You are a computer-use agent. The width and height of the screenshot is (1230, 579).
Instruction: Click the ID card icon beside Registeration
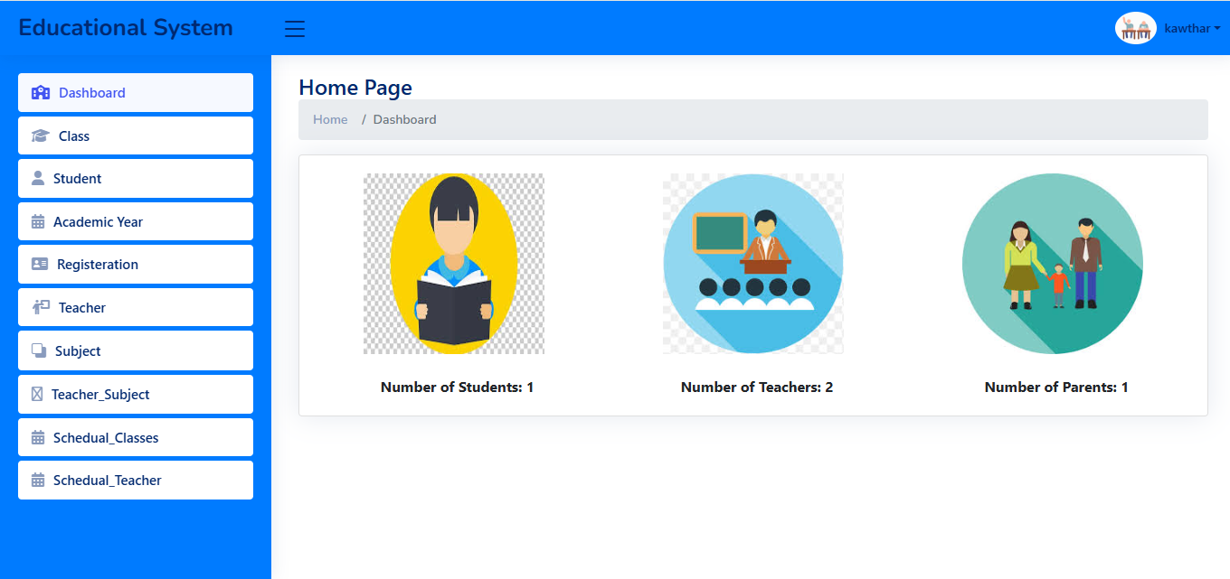coord(40,265)
